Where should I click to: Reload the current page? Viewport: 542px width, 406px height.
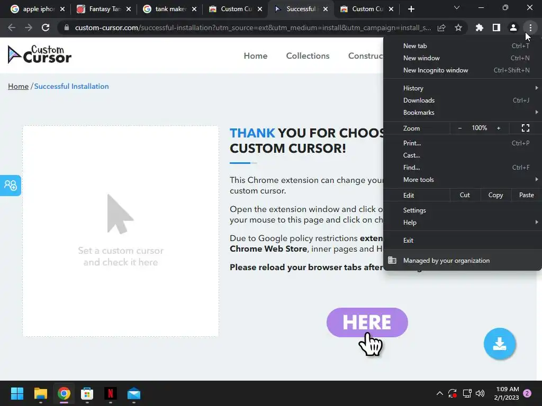coord(46,27)
